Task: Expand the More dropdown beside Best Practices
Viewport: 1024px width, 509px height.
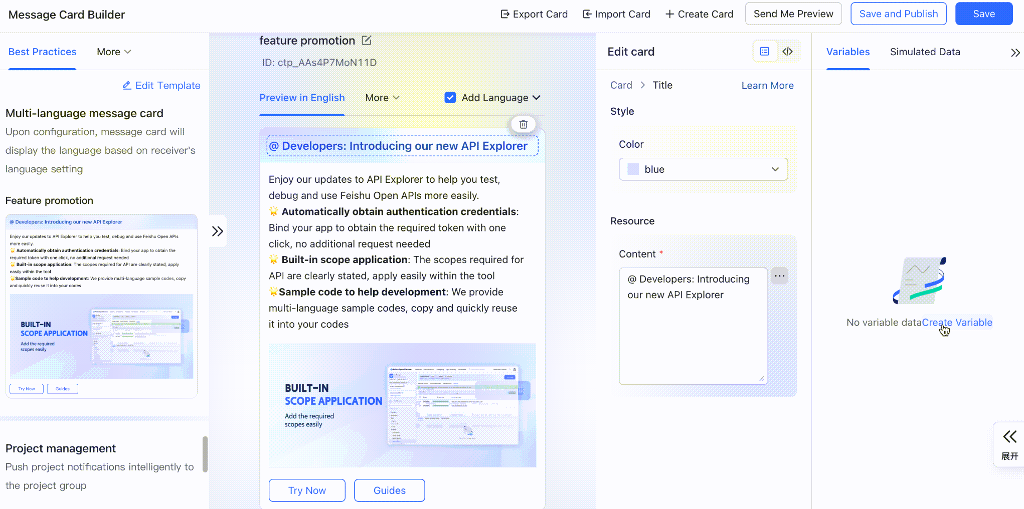Action: [x=114, y=52]
